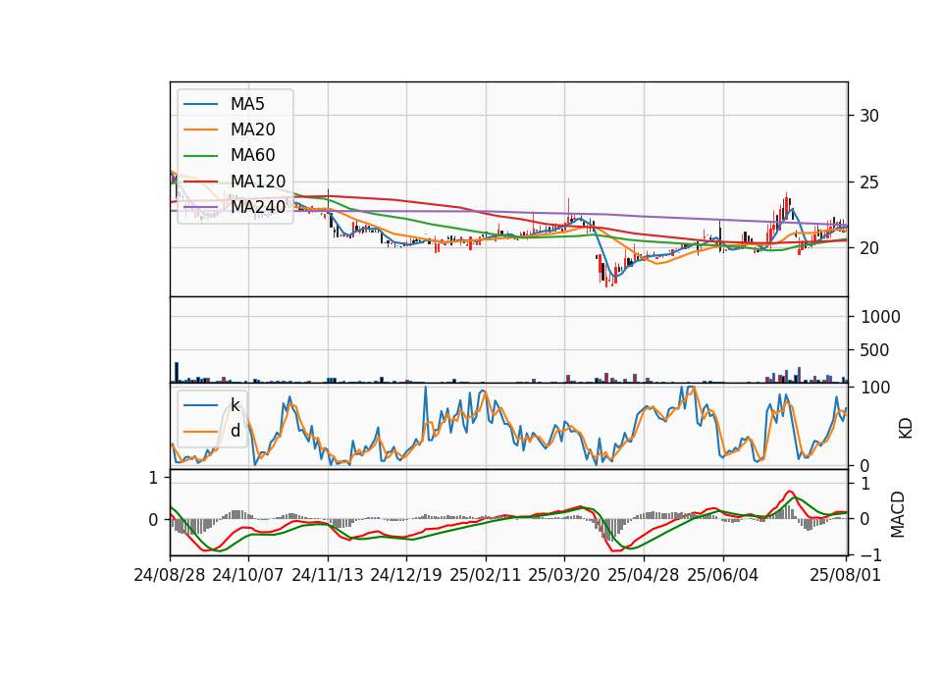Click the purple MA240 legend line swatch

[x=200, y=207]
